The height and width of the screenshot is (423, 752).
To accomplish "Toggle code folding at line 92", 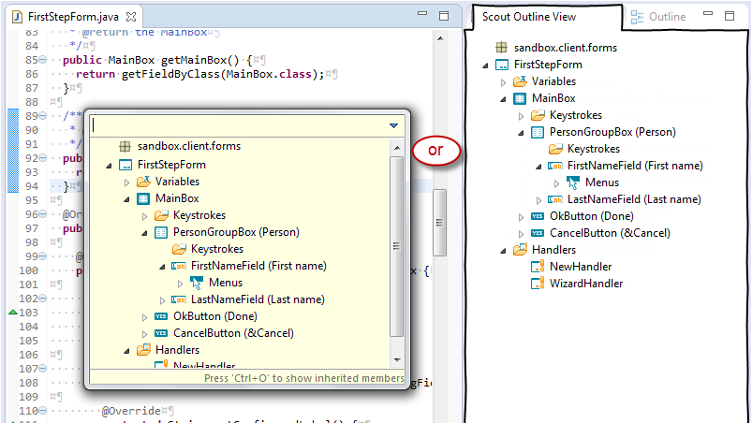I will point(43,158).
